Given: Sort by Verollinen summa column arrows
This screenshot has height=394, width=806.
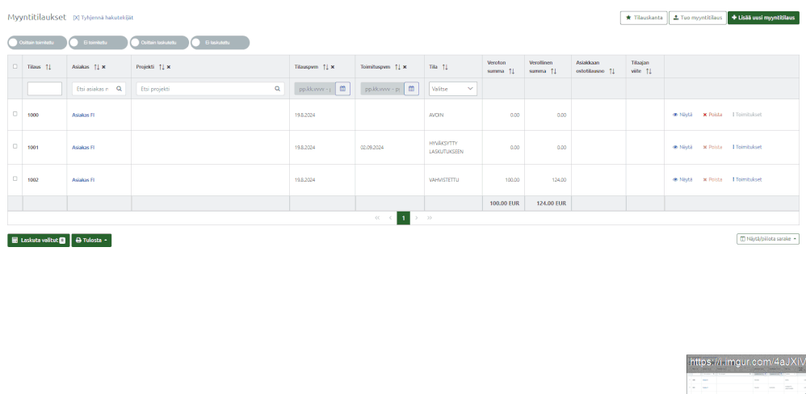Looking at the screenshot, I should (x=553, y=71).
